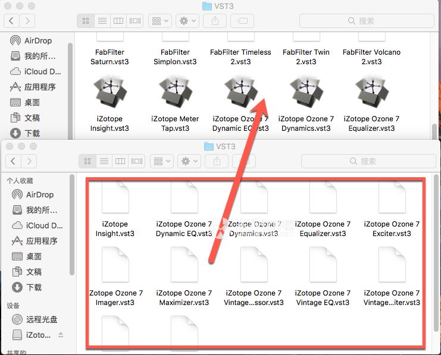Select iZotope Ozone 7 Dynamic EQ plugin in top window

241,92
